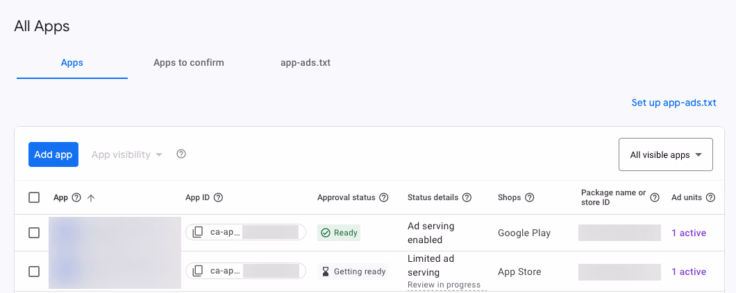Click help icon for Package name column
This screenshot has height=293, width=736.
655,197
